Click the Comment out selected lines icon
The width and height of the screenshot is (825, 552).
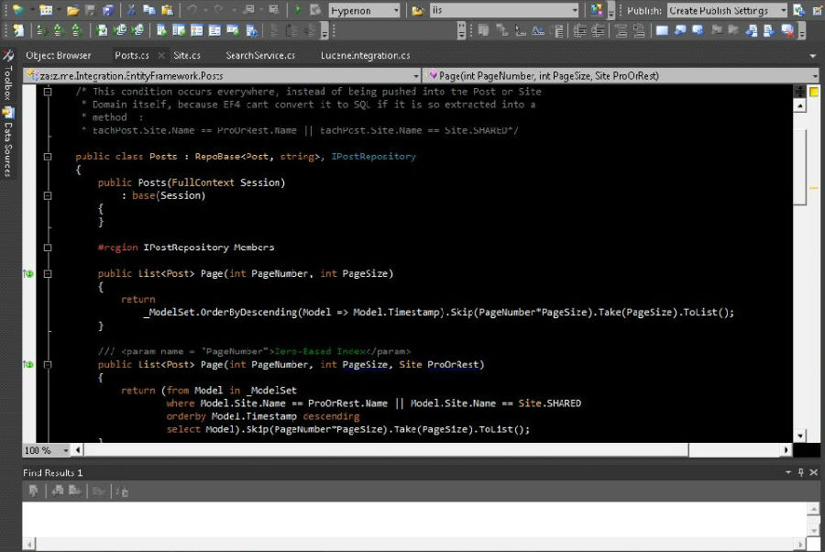(x=621, y=31)
